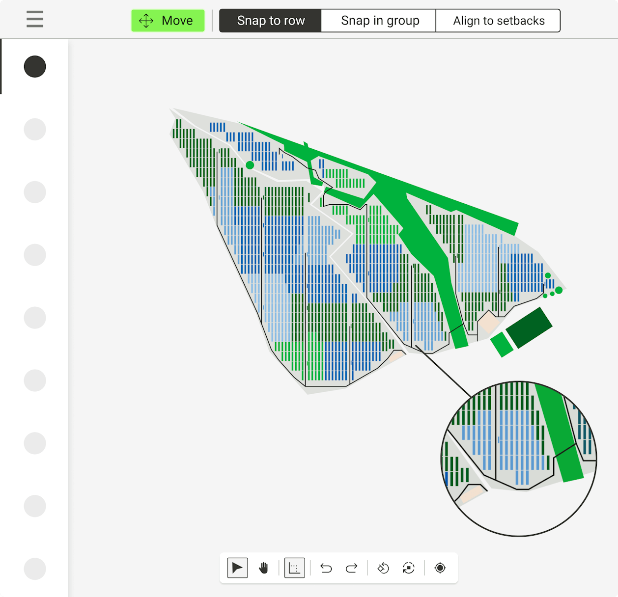
Task: Click the rotate object icon
Action: tap(383, 568)
